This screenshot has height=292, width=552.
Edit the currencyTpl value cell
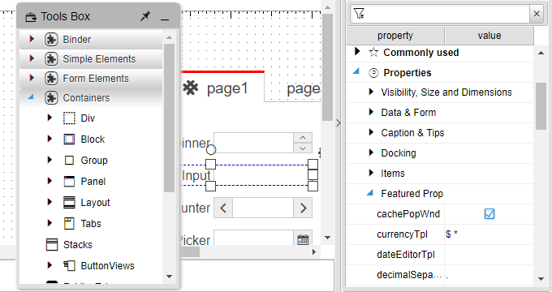489,234
